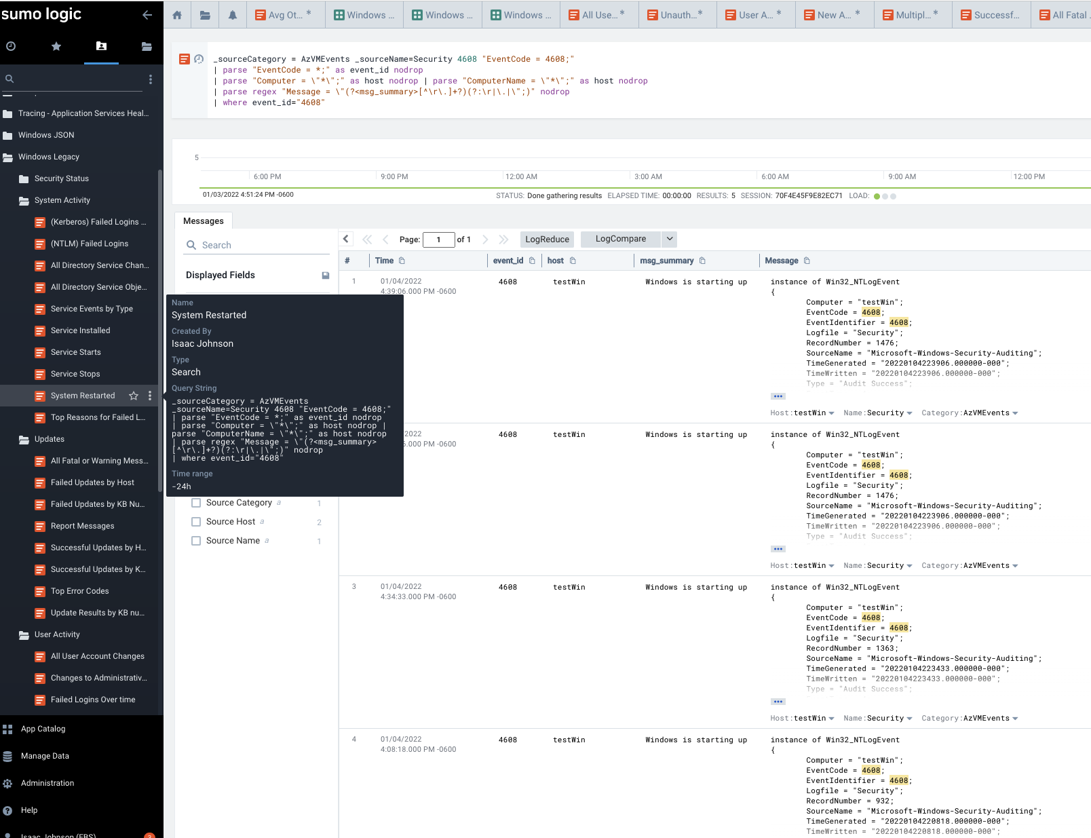Open Failed Updates by Host search
Viewport: 1091px width, 838px height.
tap(92, 482)
